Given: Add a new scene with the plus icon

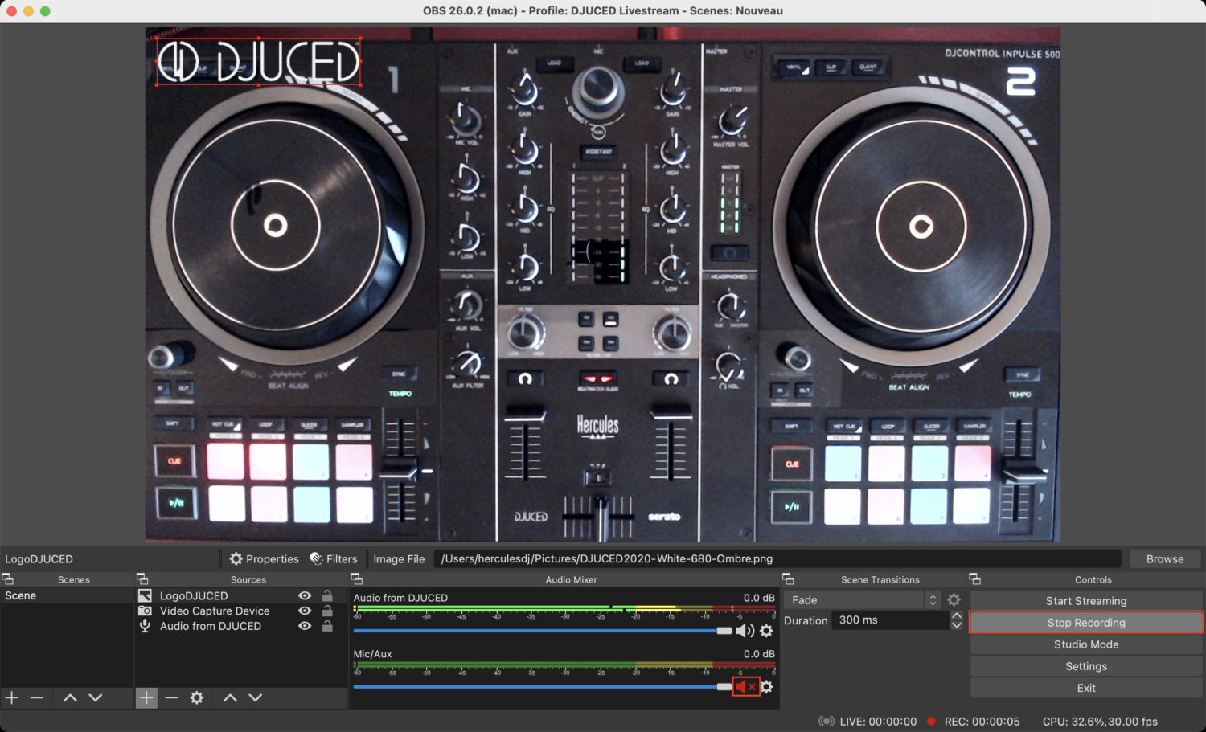Looking at the screenshot, I should [11, 697].
